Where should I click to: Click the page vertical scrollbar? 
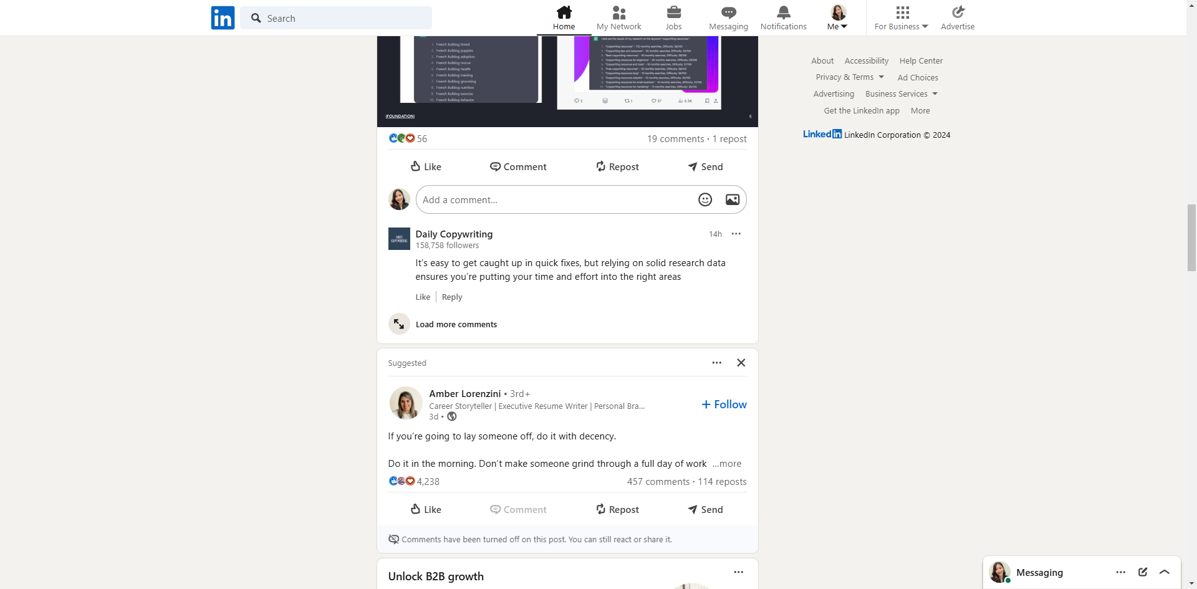(x=1192, y=237)
